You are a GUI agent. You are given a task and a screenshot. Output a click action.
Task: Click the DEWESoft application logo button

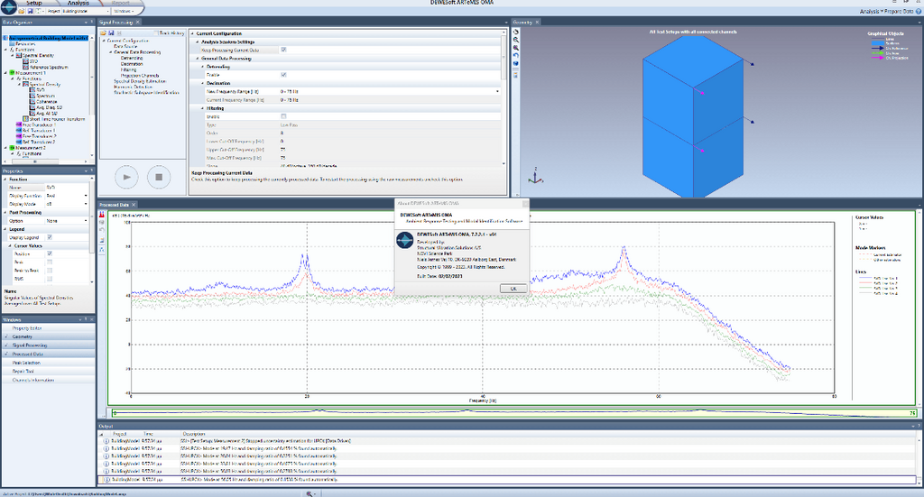pyautogui.click(x=8, y=6)
